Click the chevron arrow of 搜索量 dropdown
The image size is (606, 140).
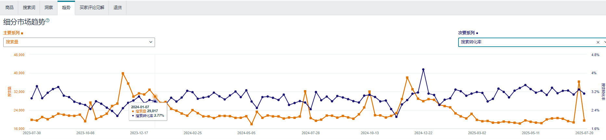(x=151, y=42)
